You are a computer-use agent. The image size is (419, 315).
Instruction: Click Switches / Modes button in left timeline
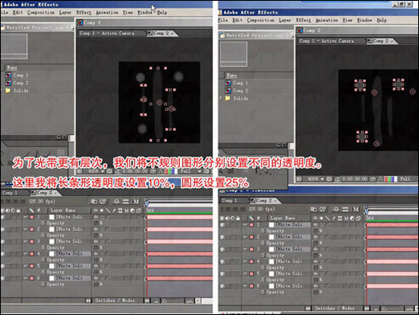[x=115, y=301]
